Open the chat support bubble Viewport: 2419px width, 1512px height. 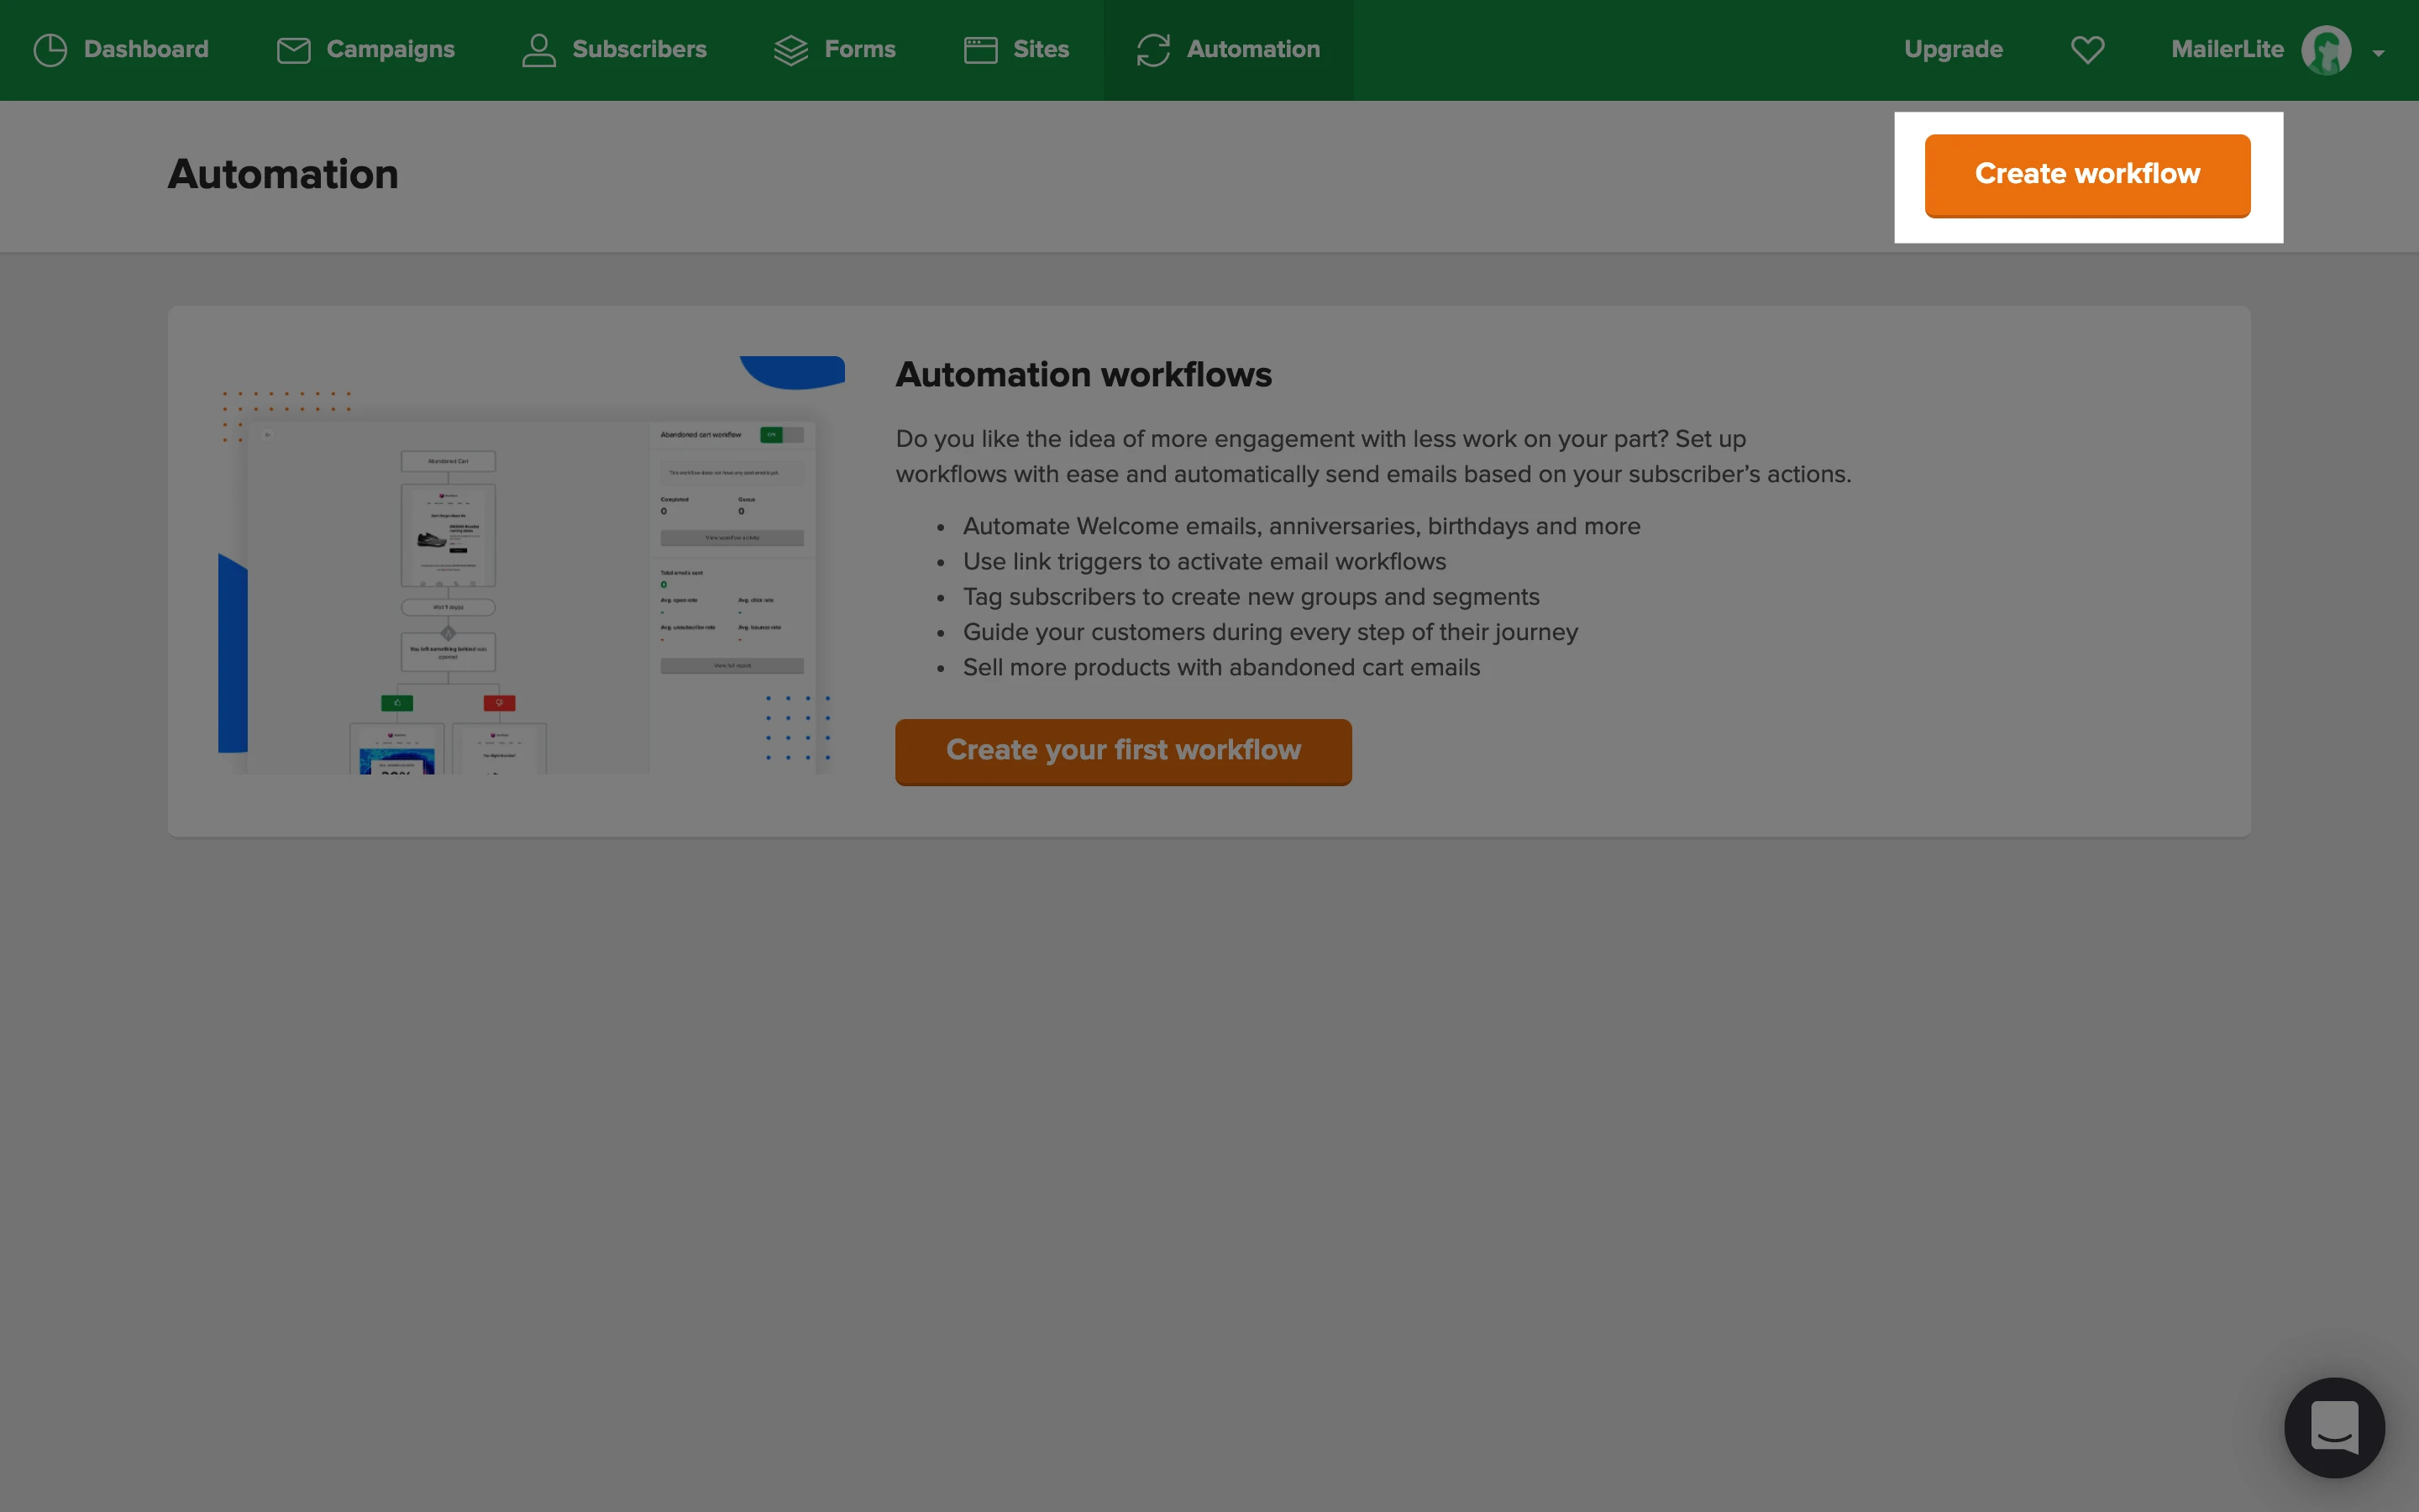point(2334,1427)
